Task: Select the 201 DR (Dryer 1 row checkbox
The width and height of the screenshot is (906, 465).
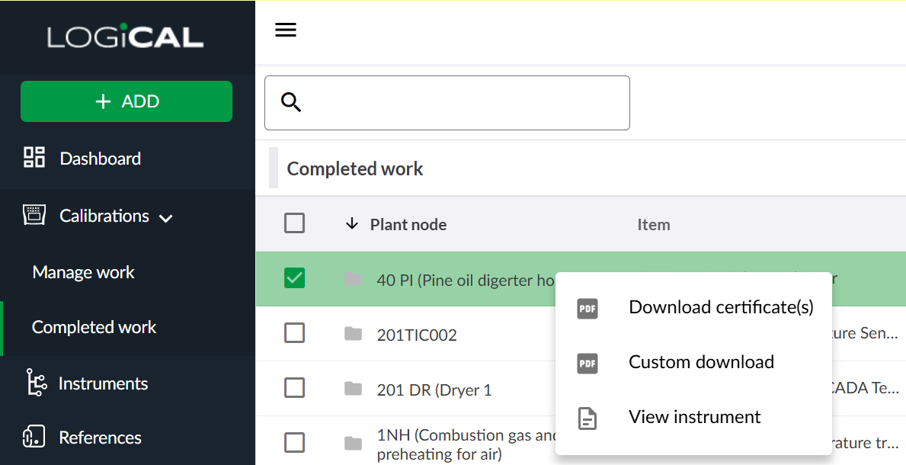Action: 294,388
